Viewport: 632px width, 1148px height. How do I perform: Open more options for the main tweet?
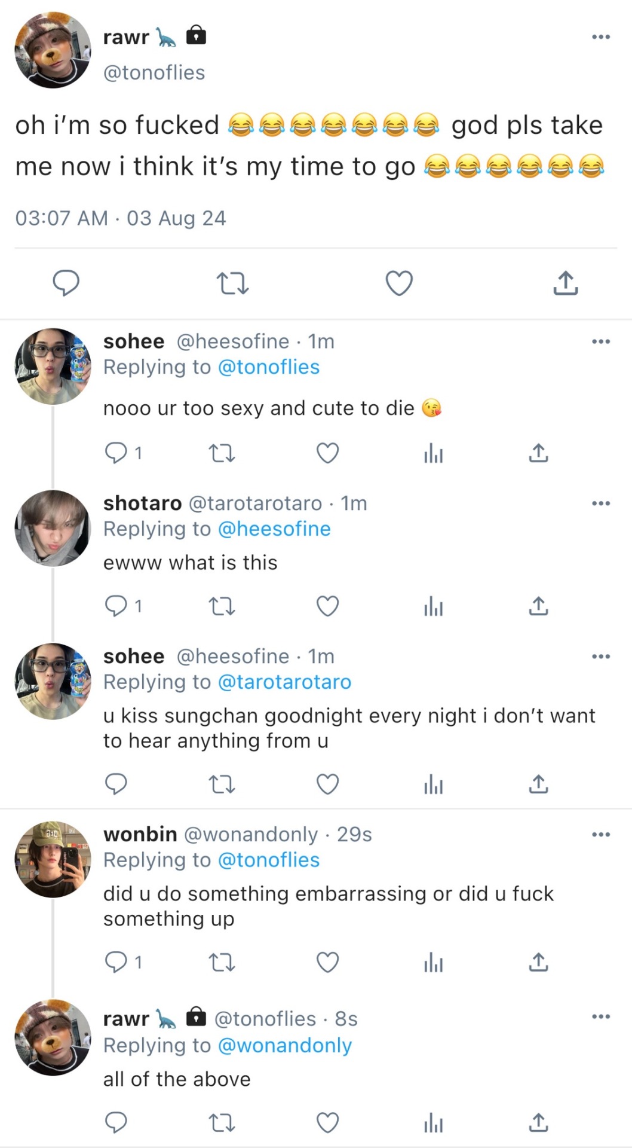click(600, 37)
